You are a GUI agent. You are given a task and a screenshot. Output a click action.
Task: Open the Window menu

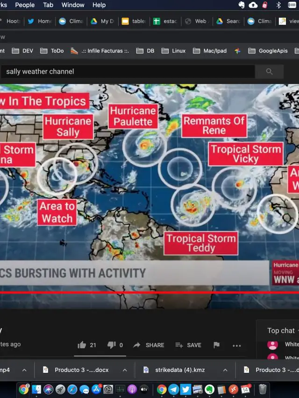[73, 5]
